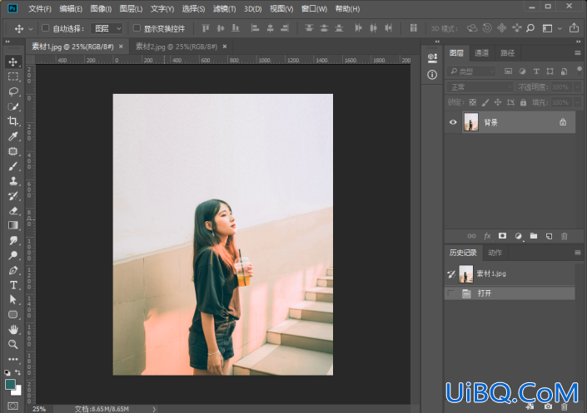587x413 pixels.
Task: Click the layer style fx icon
Action: click(x=487, y=236)
